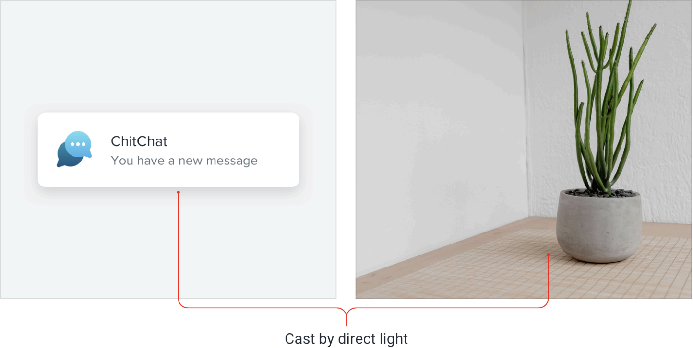The height and width of the screenshot is (348, 693).
Task: Click the 'You have a new message' text
Action: point(184,161)
